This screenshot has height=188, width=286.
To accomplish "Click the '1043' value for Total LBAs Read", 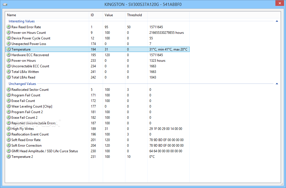I will pyautogui.click(x=153, y=77).
